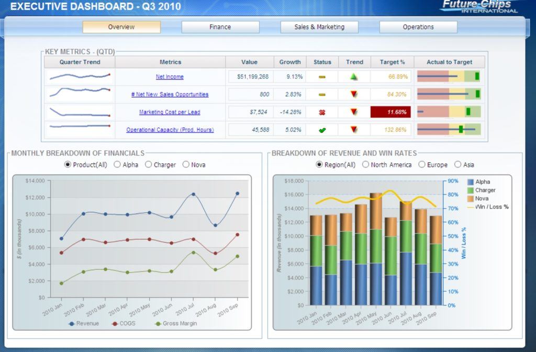Viewport: 536px width, 352px height.
Task: Click the yellow dash status icon for Net Income
Action: (x=321, y=76)
